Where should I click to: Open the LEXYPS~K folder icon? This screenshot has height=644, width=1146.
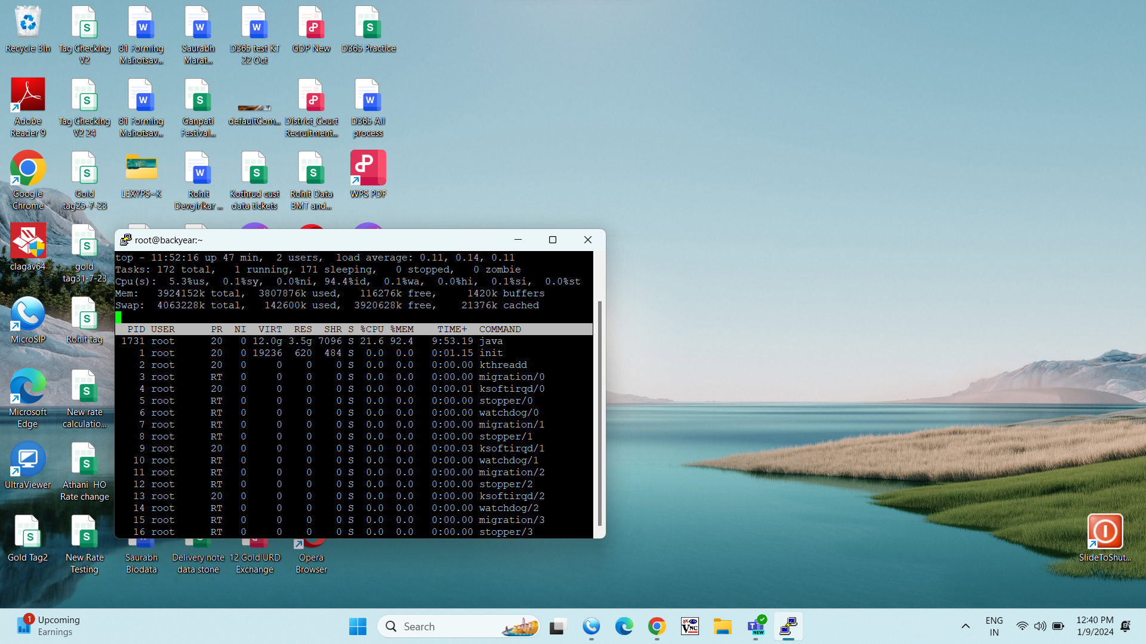(141, 175)
